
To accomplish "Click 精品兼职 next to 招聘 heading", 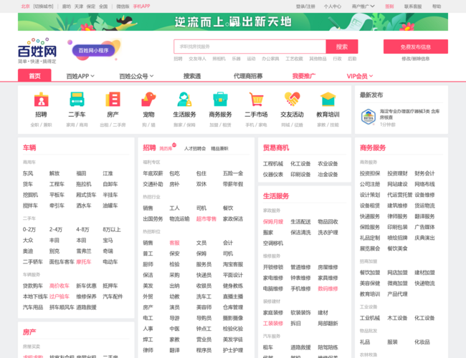I will tap(219, 148).
